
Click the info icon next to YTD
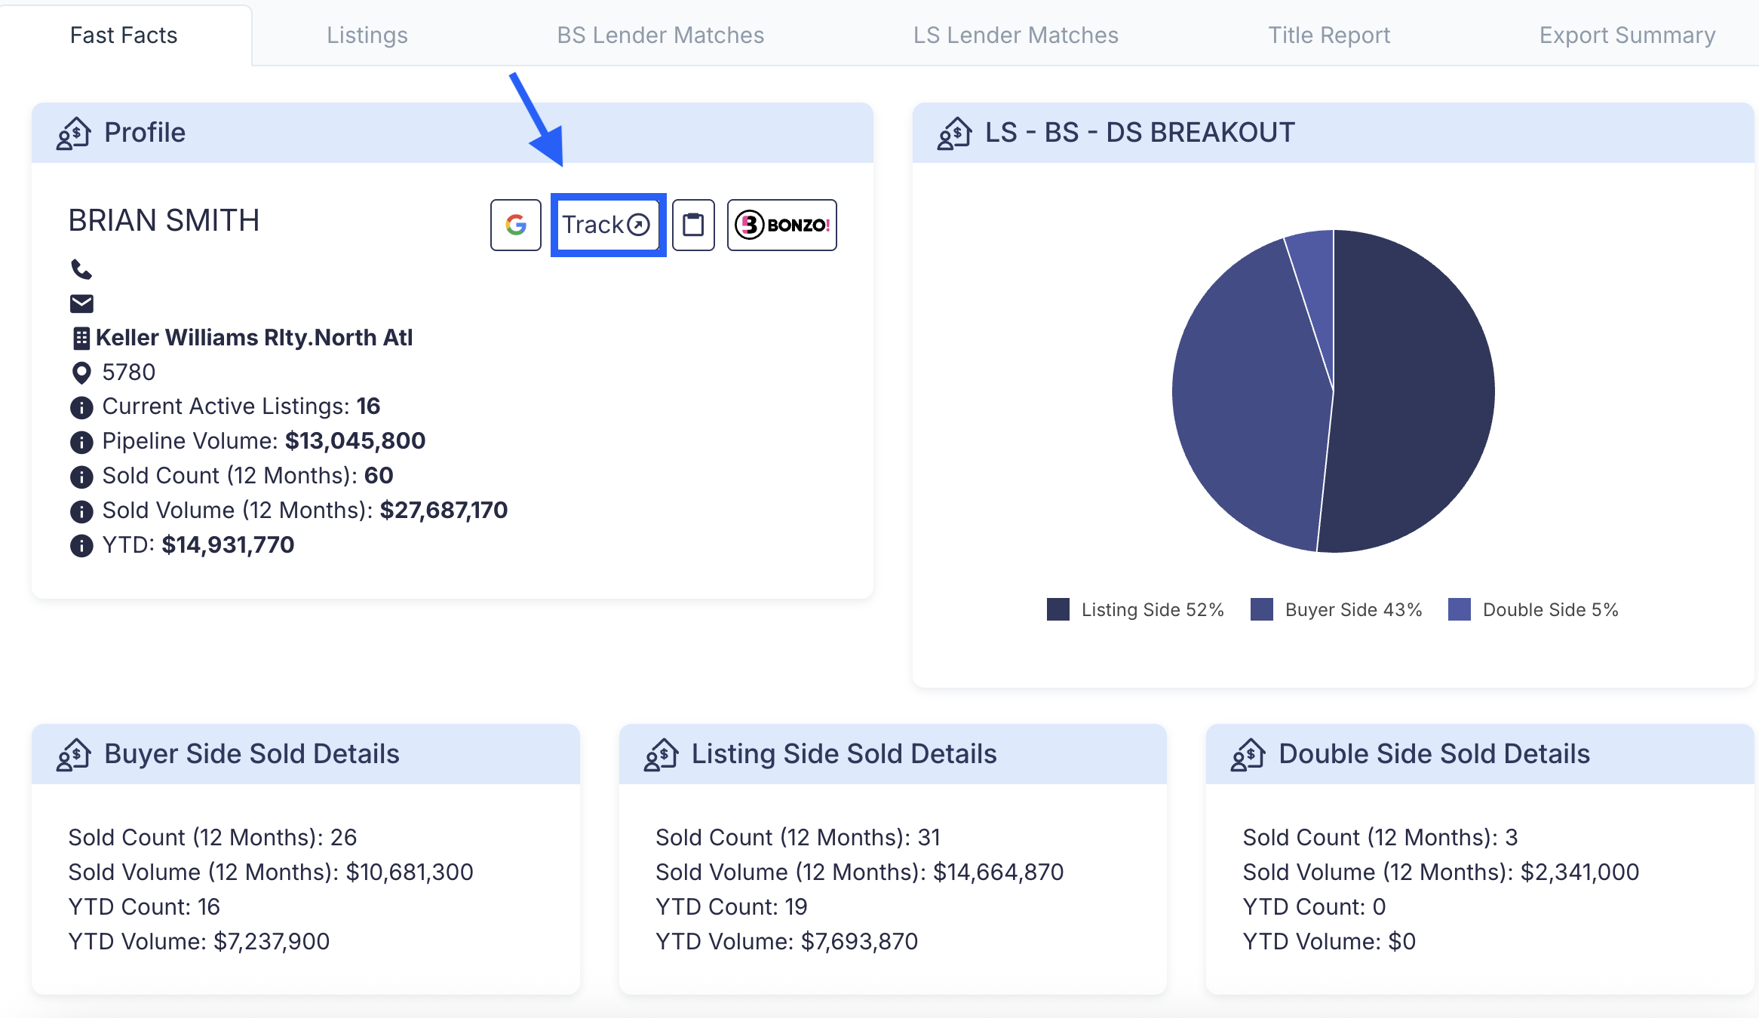[81, 546]
